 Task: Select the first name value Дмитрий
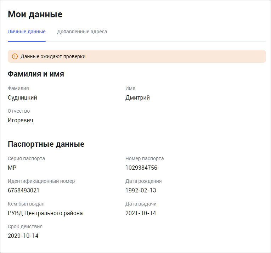click(x=137, y=98)
